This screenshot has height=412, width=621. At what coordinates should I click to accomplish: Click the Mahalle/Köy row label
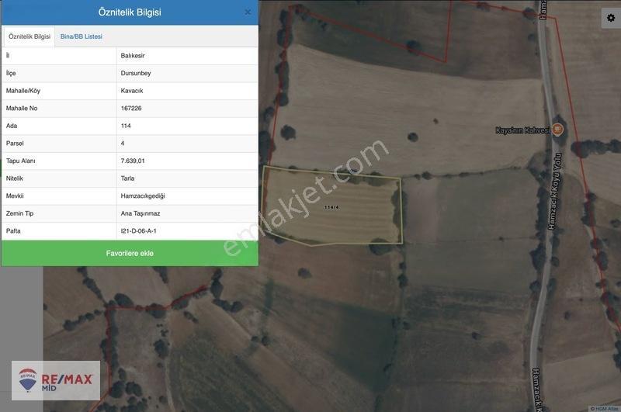pos(23,91)
